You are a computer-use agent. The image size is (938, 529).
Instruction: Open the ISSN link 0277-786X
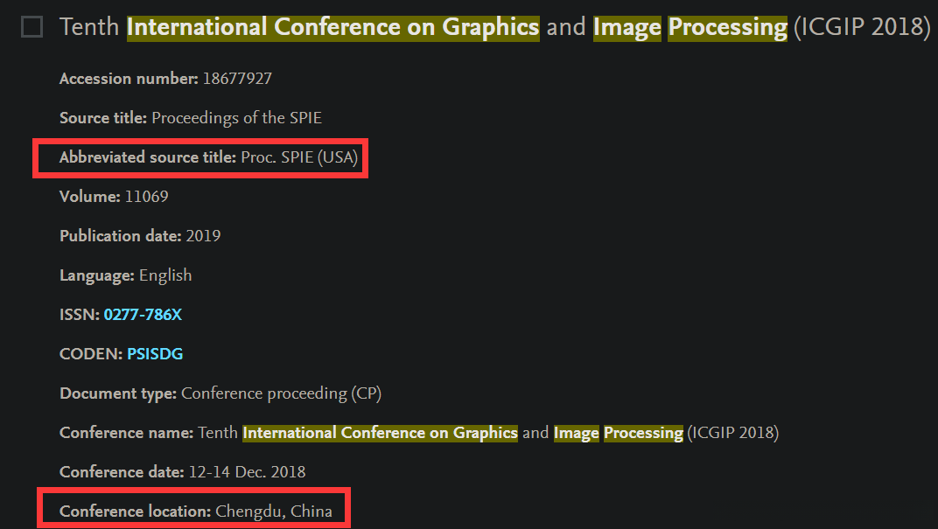143,315
